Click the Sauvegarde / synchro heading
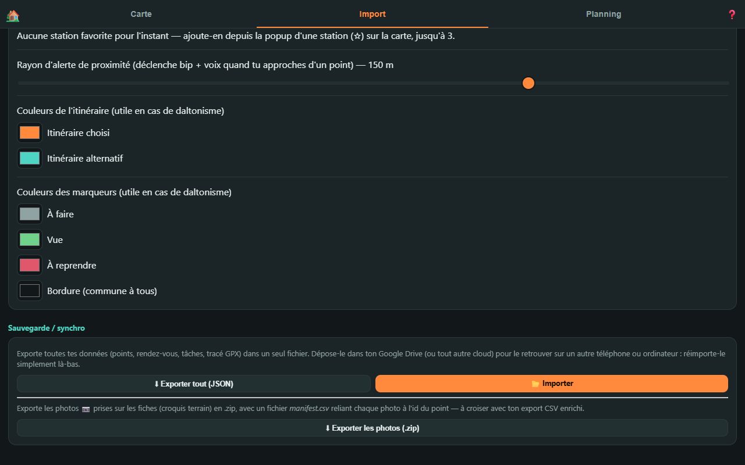This screenshot has height=465, width=745. coord(47,328)
